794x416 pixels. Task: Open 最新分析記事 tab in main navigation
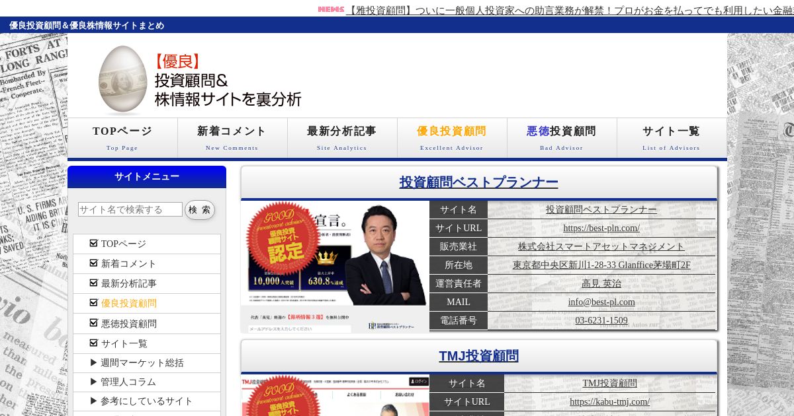(x=342, y=138)
